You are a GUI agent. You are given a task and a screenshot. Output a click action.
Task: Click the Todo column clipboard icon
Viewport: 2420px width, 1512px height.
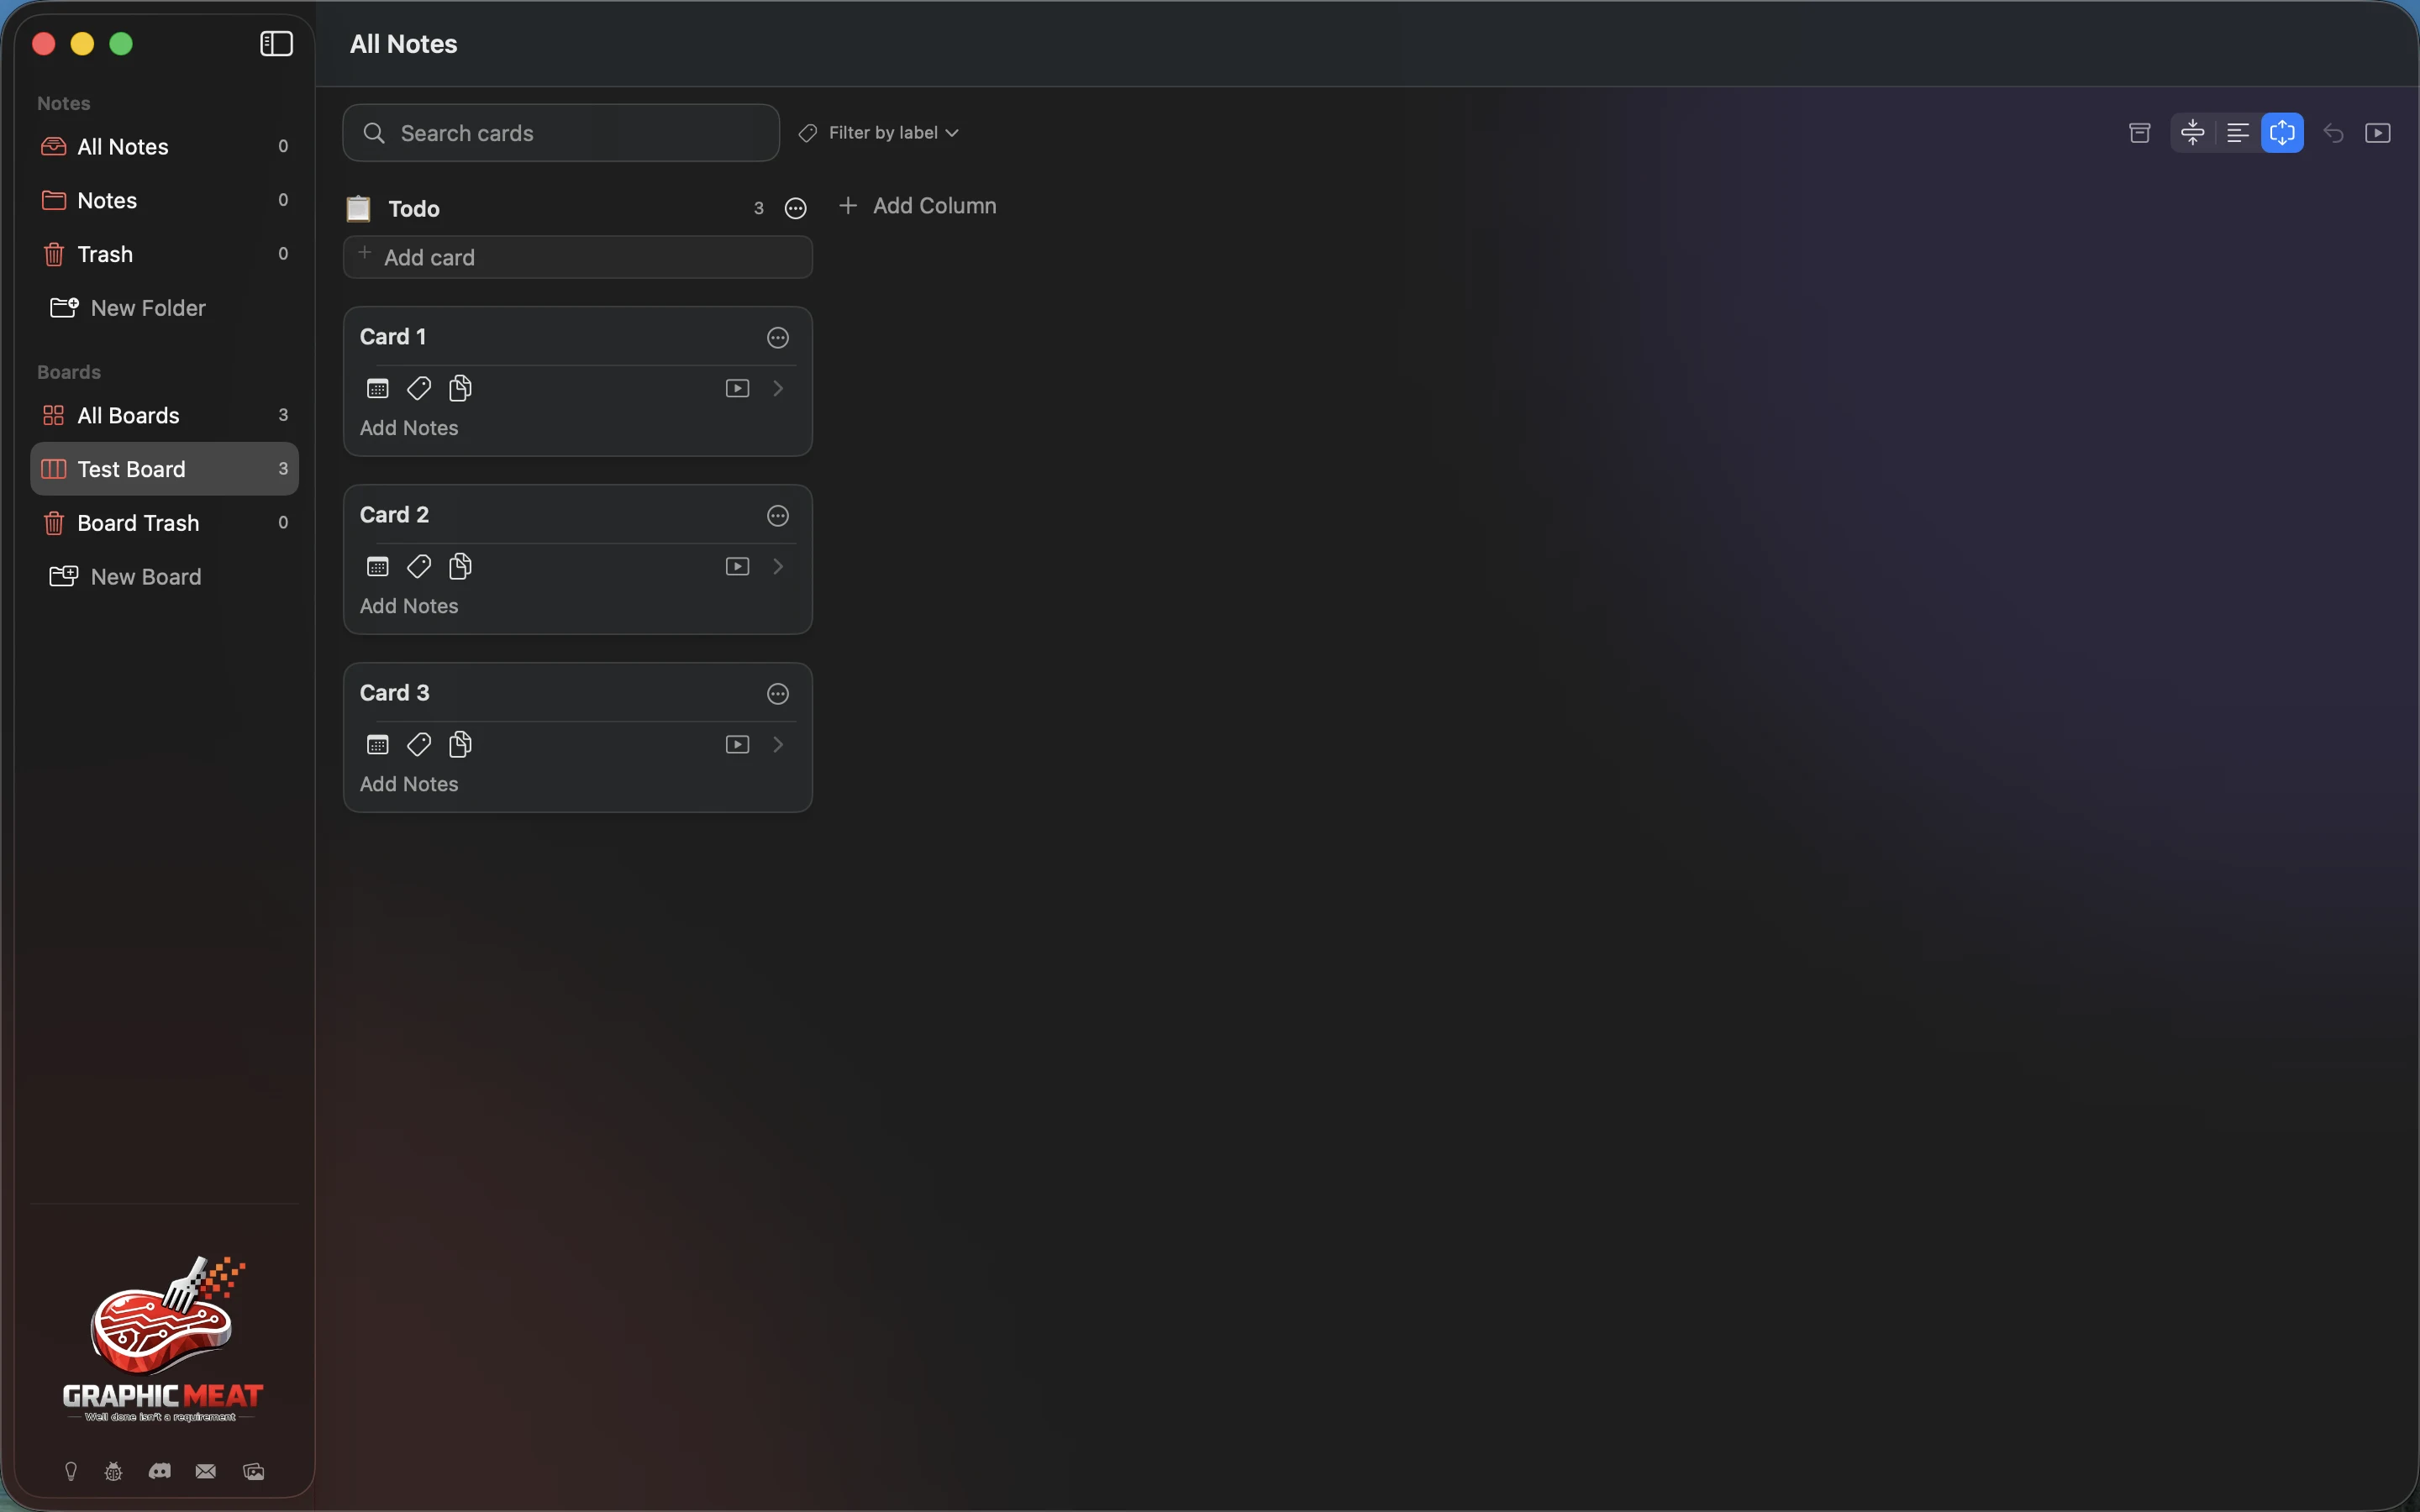(358, 208)
